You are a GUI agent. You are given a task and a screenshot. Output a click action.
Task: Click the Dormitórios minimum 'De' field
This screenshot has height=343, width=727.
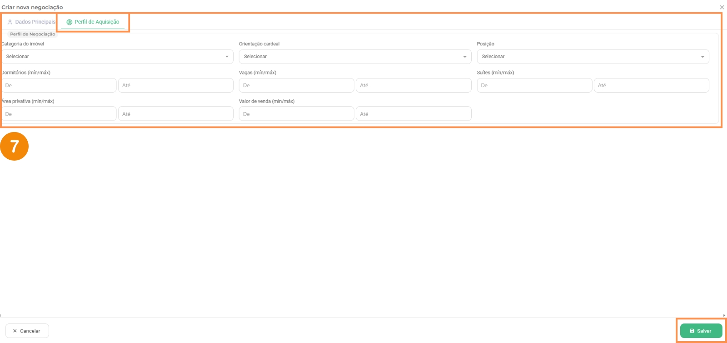[59, 85]
